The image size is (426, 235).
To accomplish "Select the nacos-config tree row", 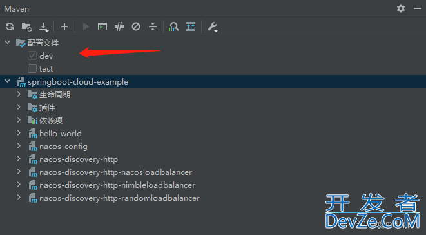I will [213, 146].
